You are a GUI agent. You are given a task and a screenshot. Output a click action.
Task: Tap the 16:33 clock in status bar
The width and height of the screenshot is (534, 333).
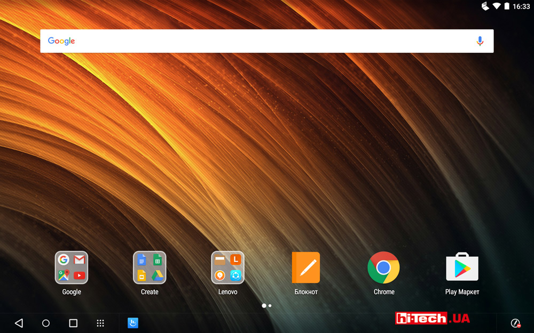click(x=521, y=6)
